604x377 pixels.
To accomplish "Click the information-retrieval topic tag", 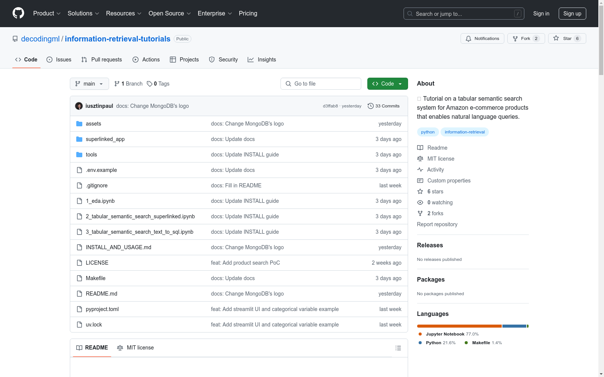I will (x=465, y=132).
